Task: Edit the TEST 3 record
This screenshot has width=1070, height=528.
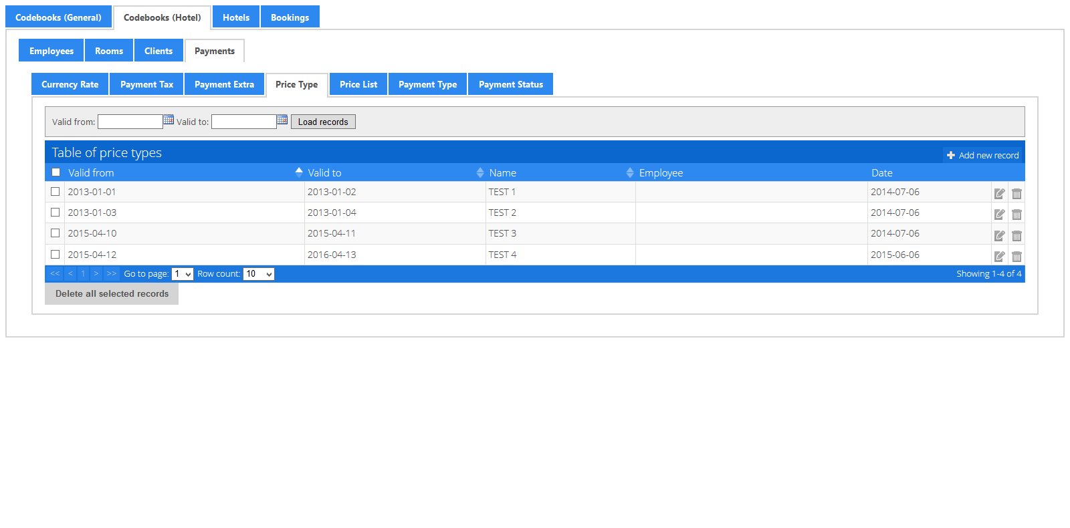Action: click(x=999, y=236)
